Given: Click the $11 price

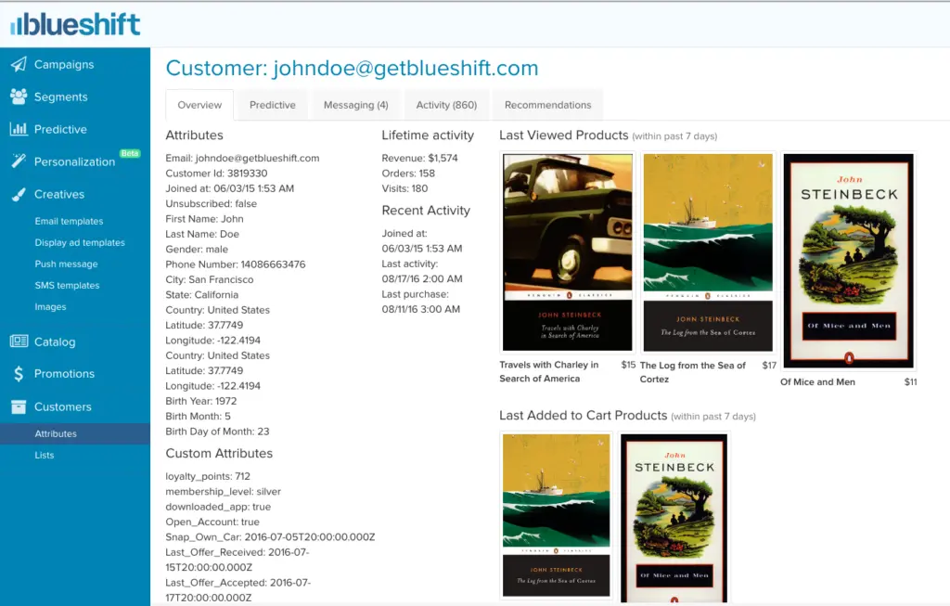Looking at the screenshot, I should (911, 381).
